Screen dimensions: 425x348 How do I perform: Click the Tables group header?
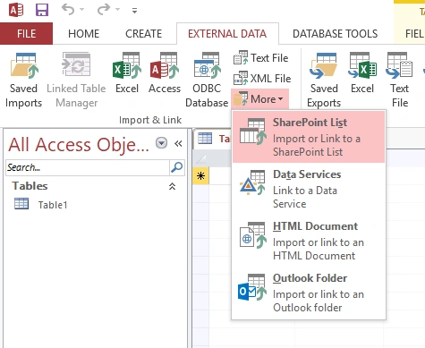coord(30,186)
